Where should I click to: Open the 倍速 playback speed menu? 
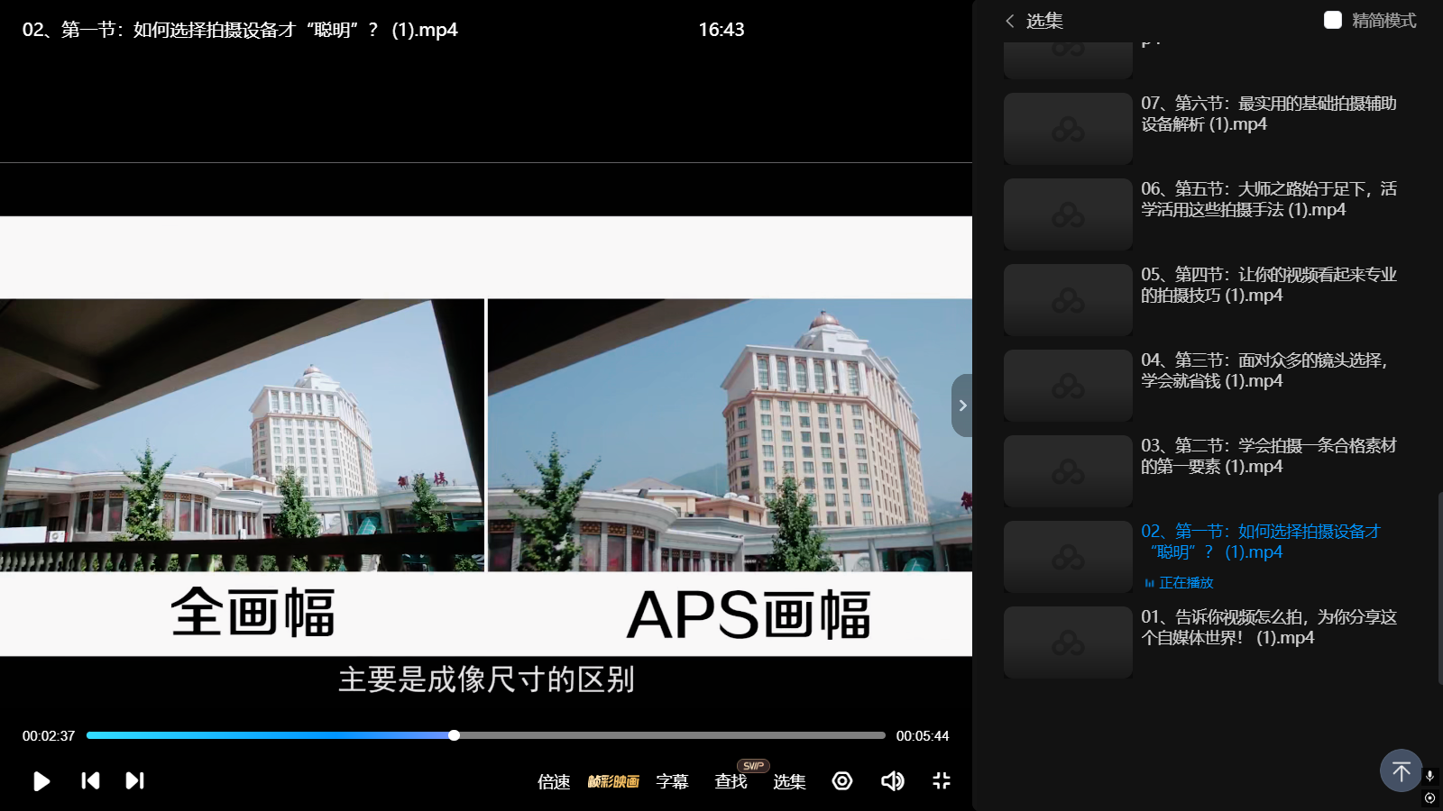554,781
